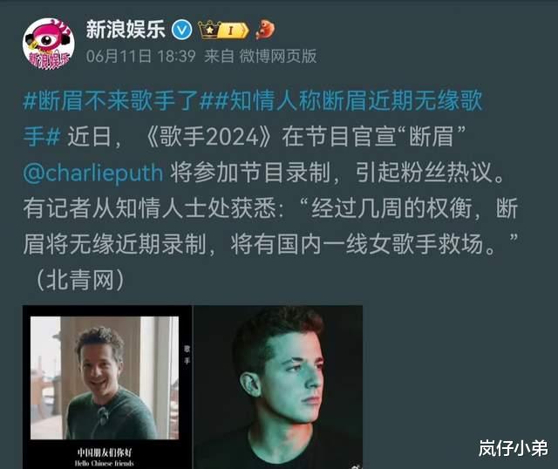The width and height of the screenshot is (558, 469).
Task: Select the 《歌手2024》 text in post
Action: [209, 137]
